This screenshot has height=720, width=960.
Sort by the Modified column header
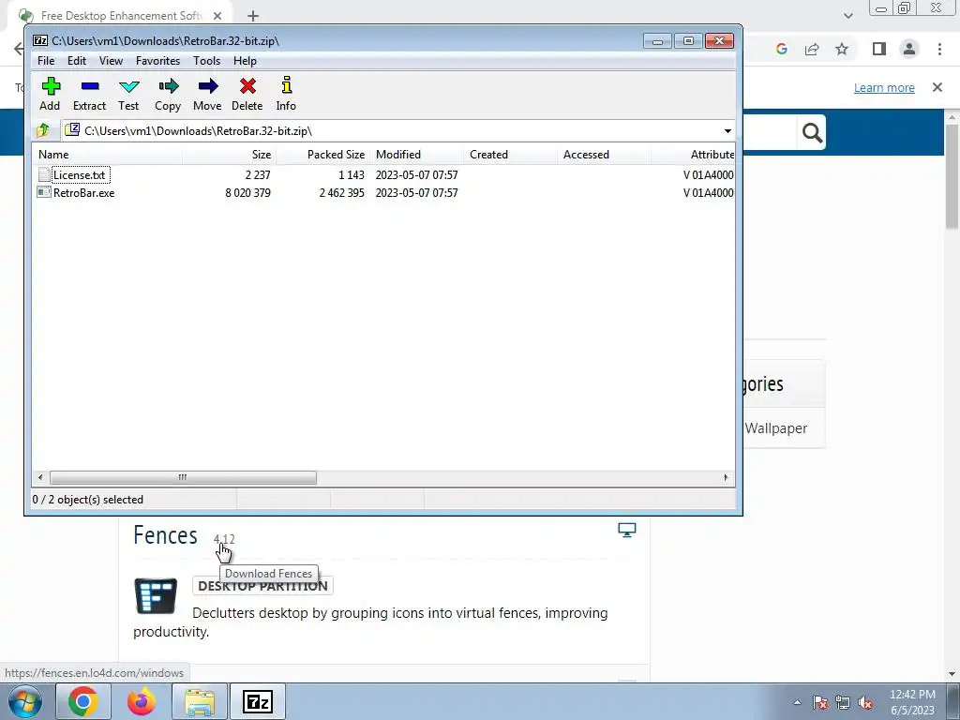(417, 155)
